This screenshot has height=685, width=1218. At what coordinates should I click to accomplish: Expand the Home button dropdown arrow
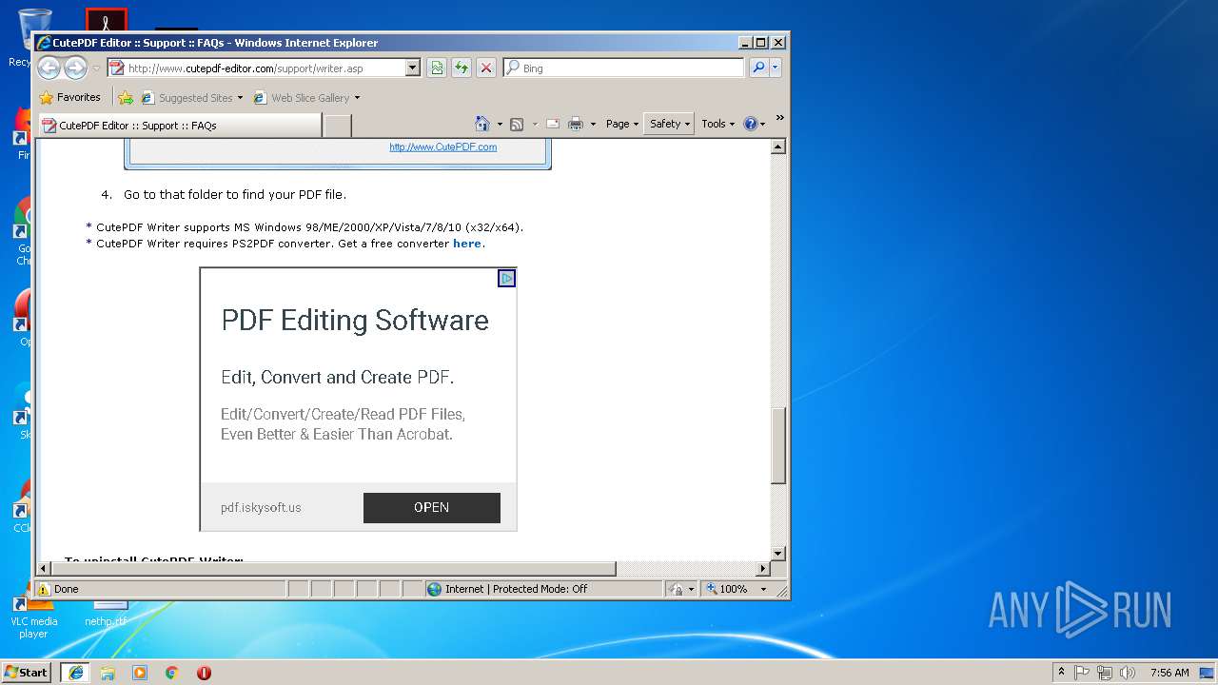500,124
